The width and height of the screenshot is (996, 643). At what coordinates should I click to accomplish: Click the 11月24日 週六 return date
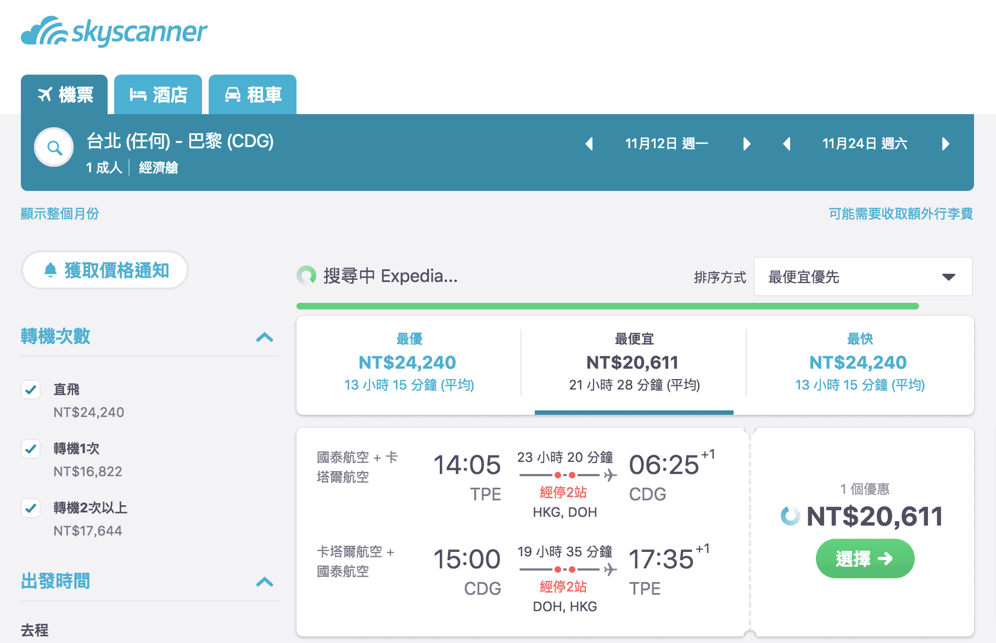(865, 144)
